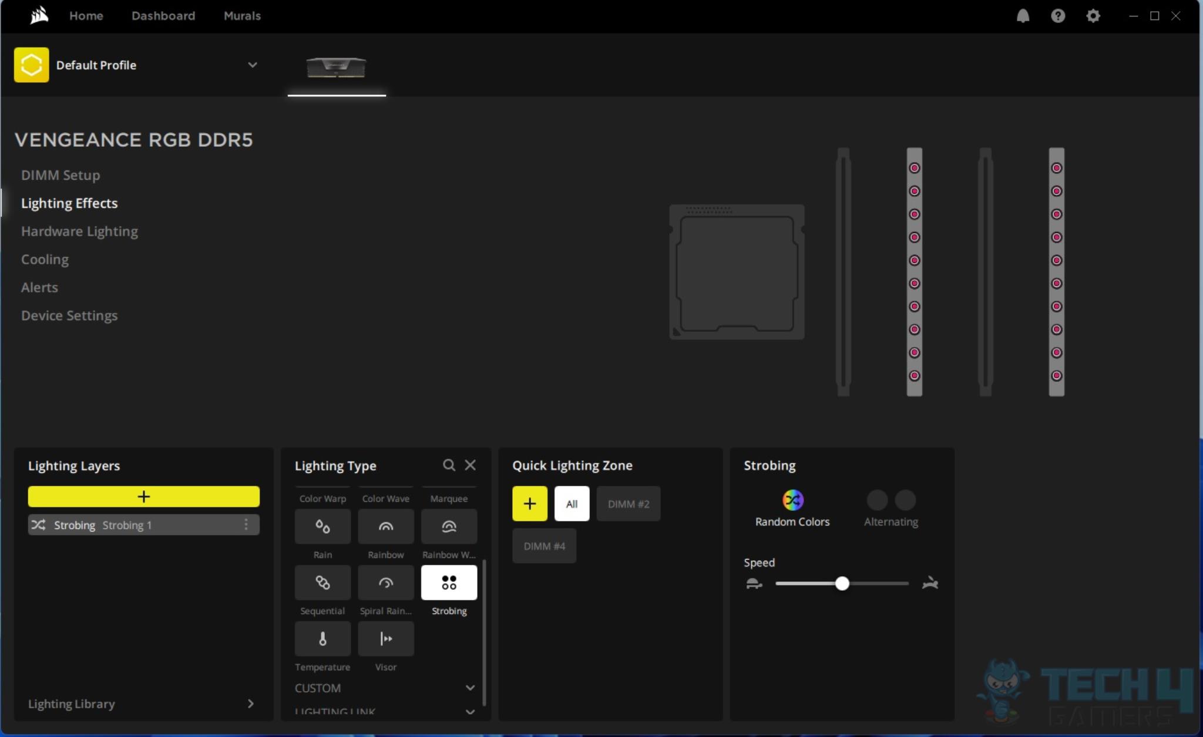Image resolution: width=1203 pixels, height=737 pixels.
Task: Click the Random Colors shuffle icon
Action: click(x=792, y=500)
